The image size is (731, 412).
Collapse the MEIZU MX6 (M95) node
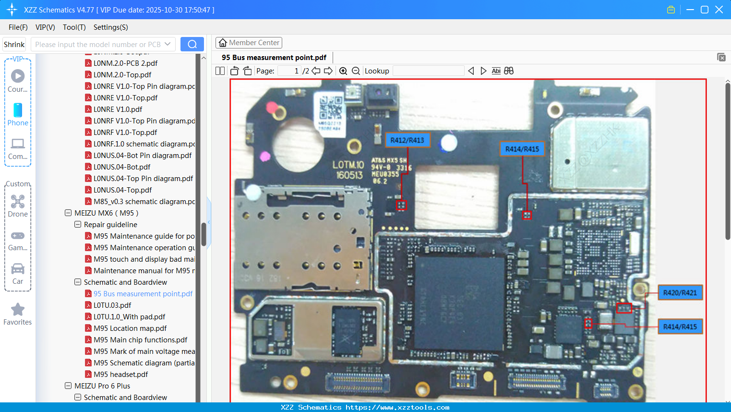point(68,213)
